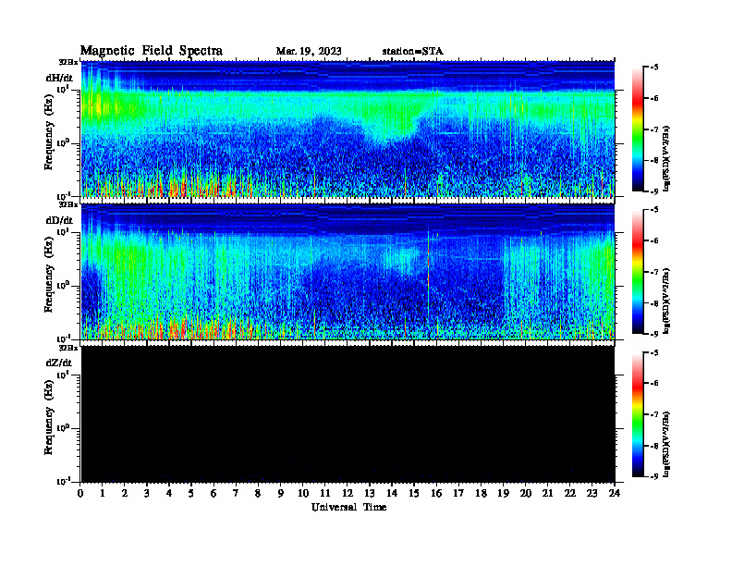The image size is (732, 566).
Task: Click the '-5' tick on dH/dt color bar
Action: tap(653, 68)
